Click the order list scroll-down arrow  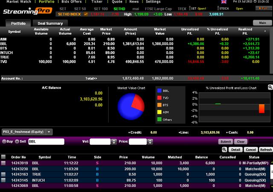pos(272,186)
